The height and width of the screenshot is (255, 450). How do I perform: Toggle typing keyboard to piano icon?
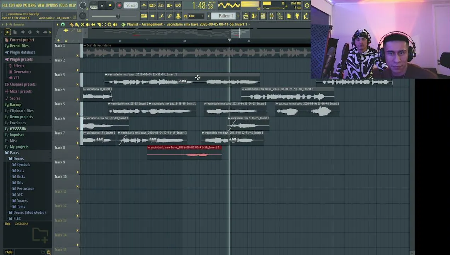click(x=144, y=16)
